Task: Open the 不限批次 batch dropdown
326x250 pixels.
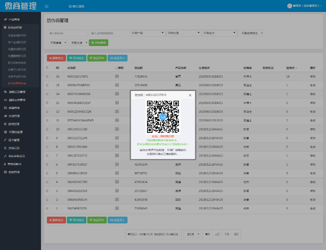Action: [220, 33]
